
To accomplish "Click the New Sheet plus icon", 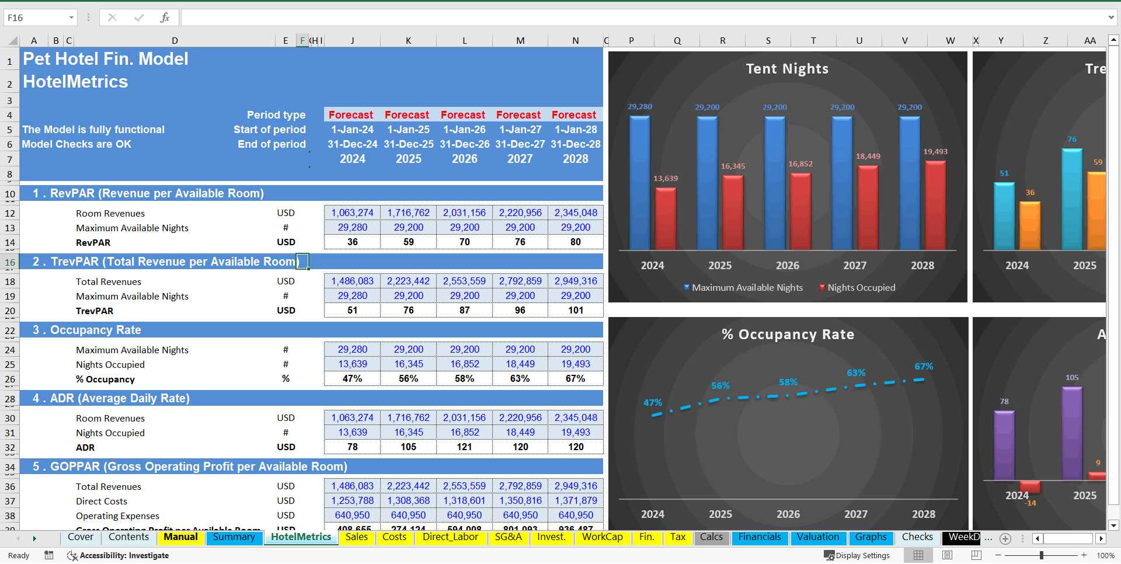I will [1005, 538].
